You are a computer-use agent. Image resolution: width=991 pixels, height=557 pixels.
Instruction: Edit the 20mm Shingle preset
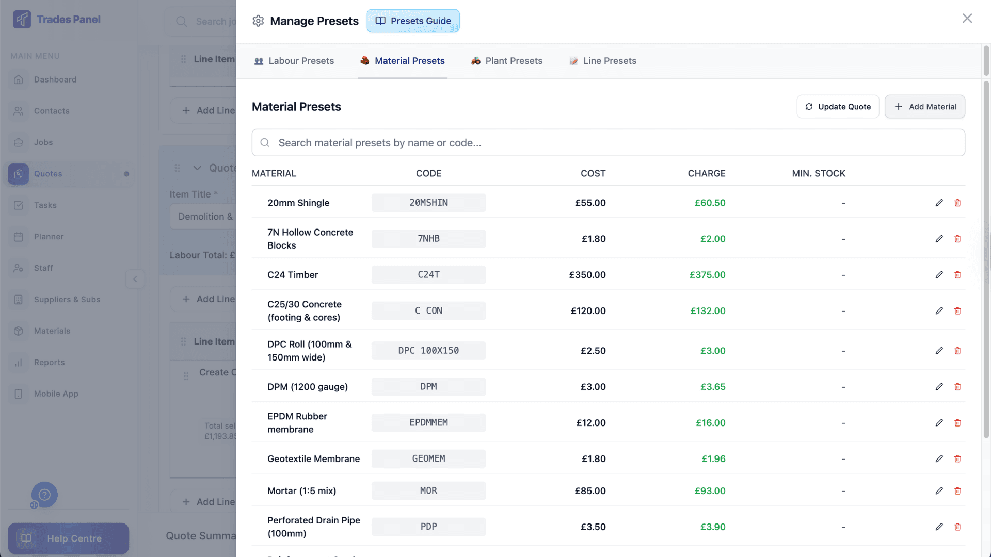pyautogui.click(x=938, y=203)
